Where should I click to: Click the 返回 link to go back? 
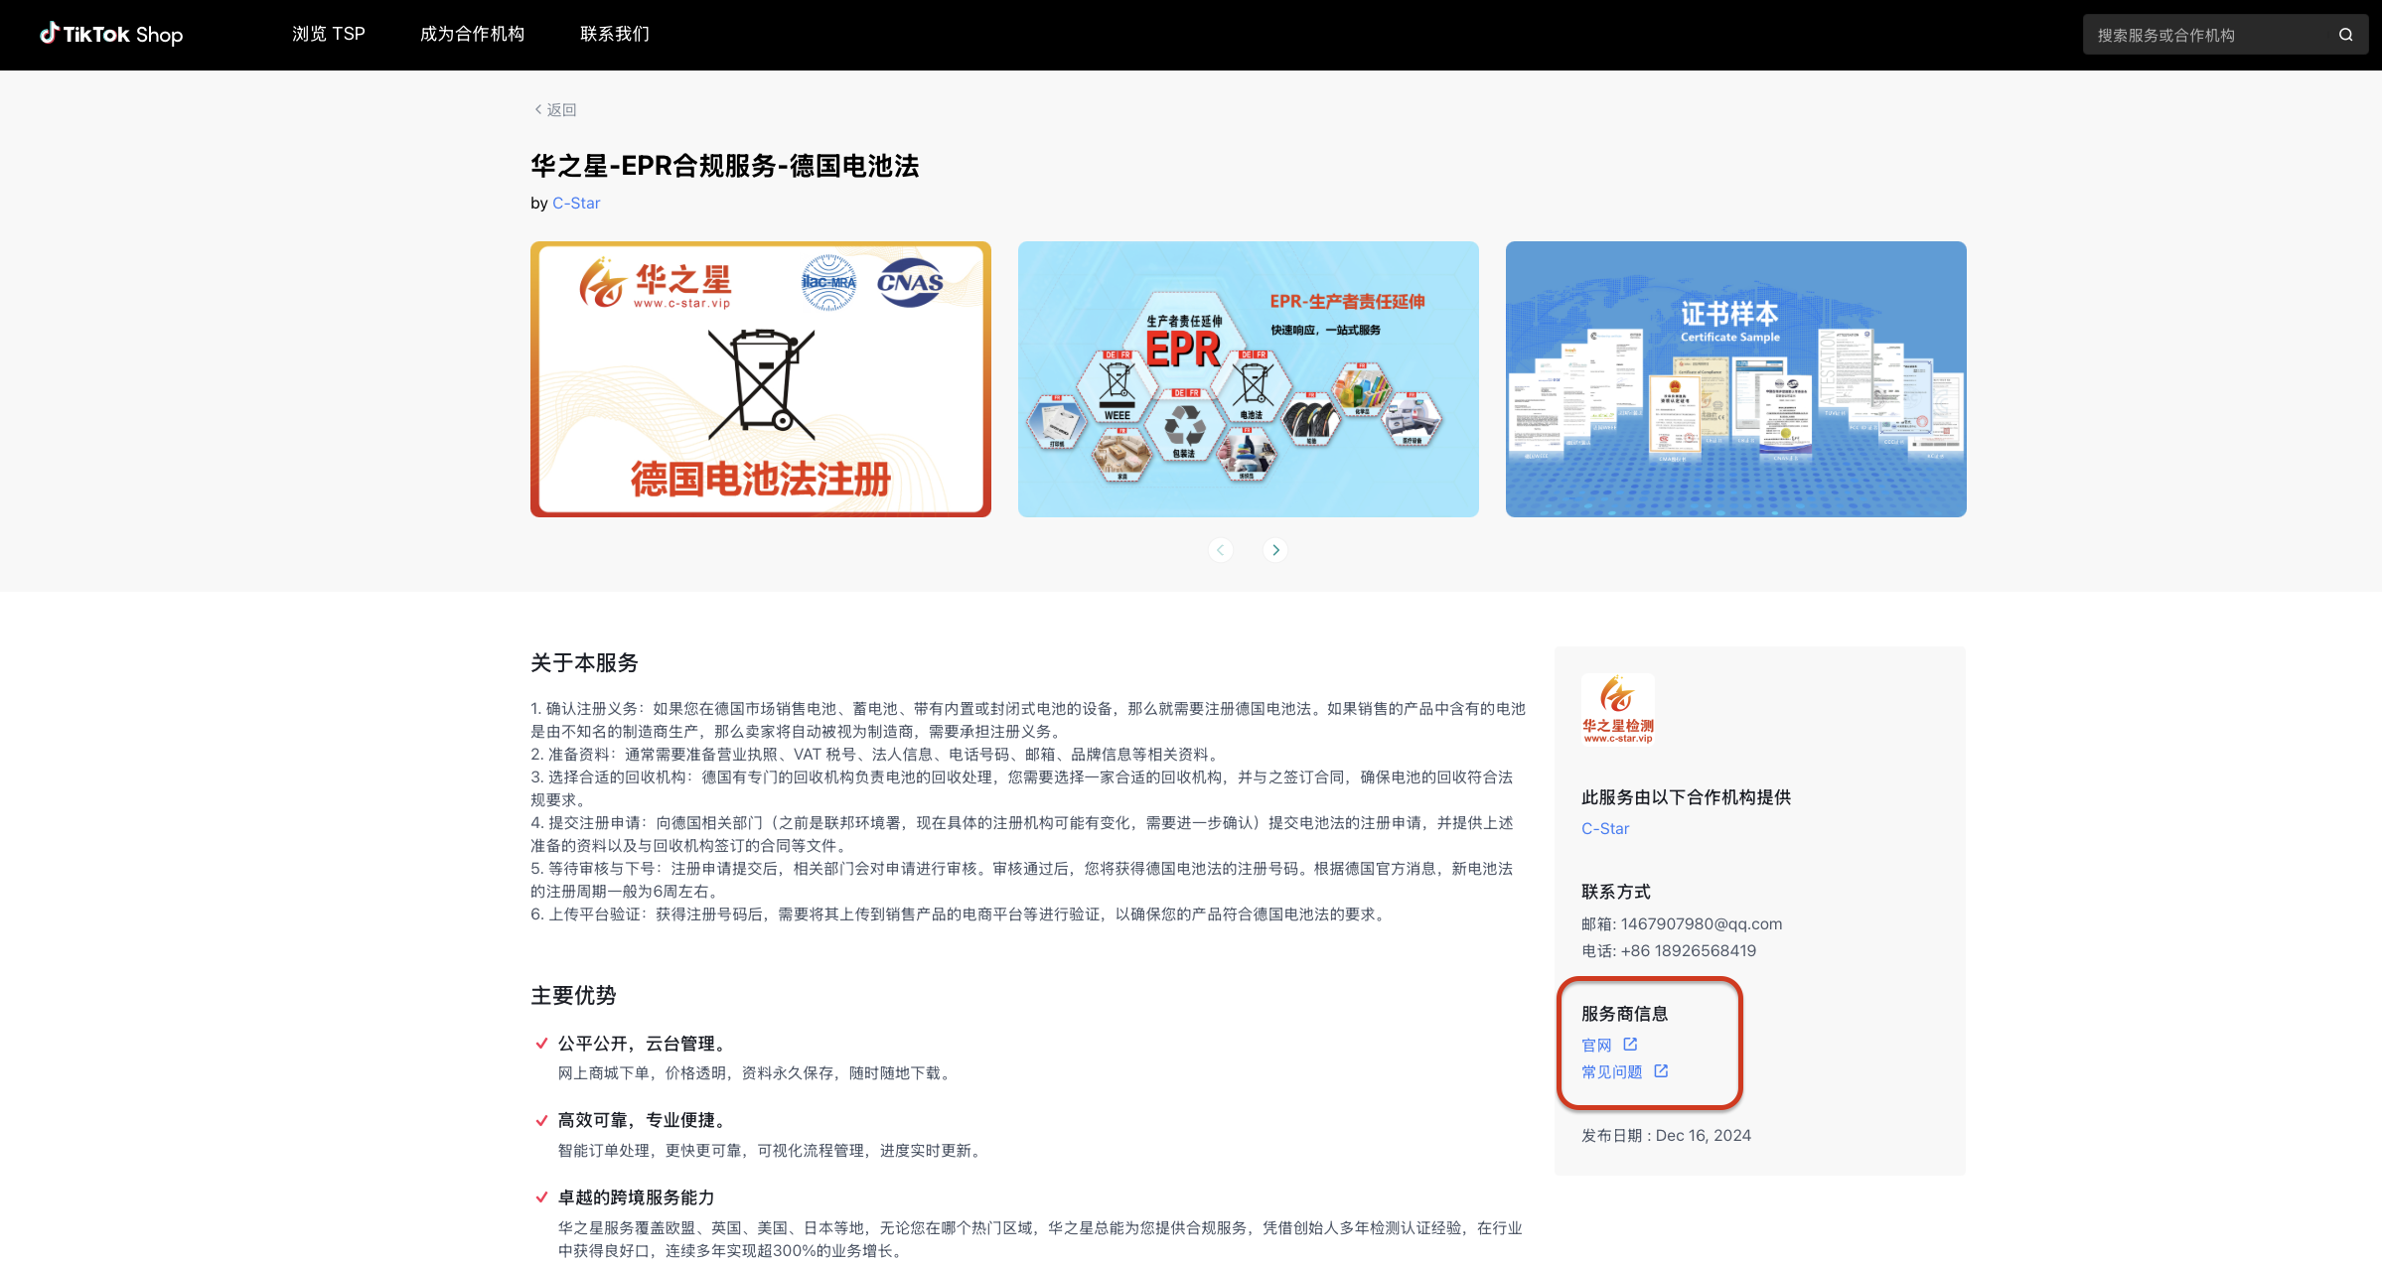(x=561, y=109)
